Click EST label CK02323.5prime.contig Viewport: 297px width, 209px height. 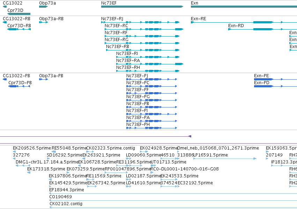click(x=111, y=148)
